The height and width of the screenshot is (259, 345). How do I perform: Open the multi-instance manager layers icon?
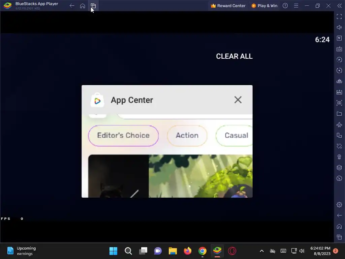pyautogui.click(x=339, y=168)
